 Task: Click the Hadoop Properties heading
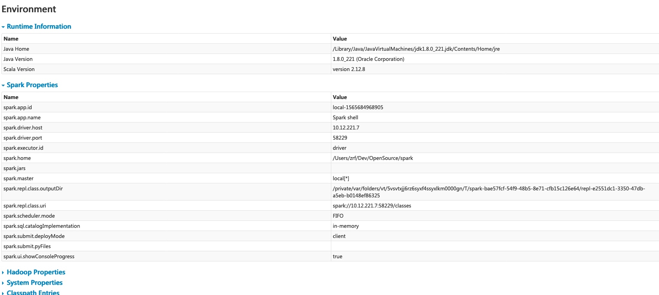pyautogui.click(x=36, y=272)
